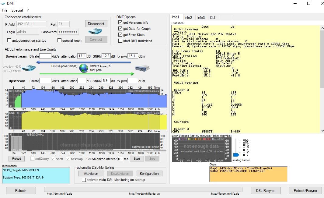The height and width of the screenshot is (198, 324).
Task: Click the Disconnect button
Action: 96,24
